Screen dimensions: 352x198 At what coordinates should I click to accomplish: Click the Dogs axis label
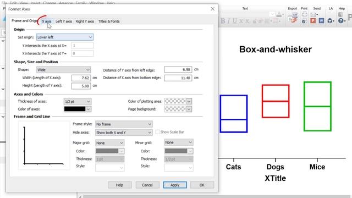(x=275, y=167)
